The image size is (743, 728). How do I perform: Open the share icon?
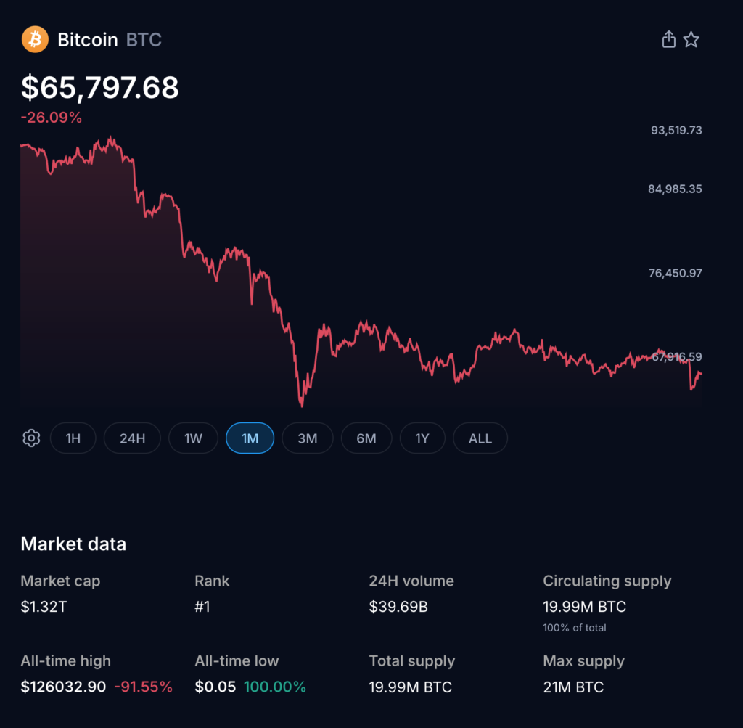click(x=668, y=39)
